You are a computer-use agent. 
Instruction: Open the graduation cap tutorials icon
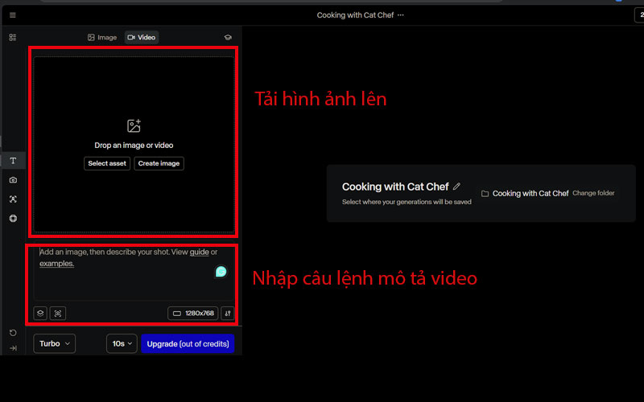pyautogui.click(x=228, y=37)
